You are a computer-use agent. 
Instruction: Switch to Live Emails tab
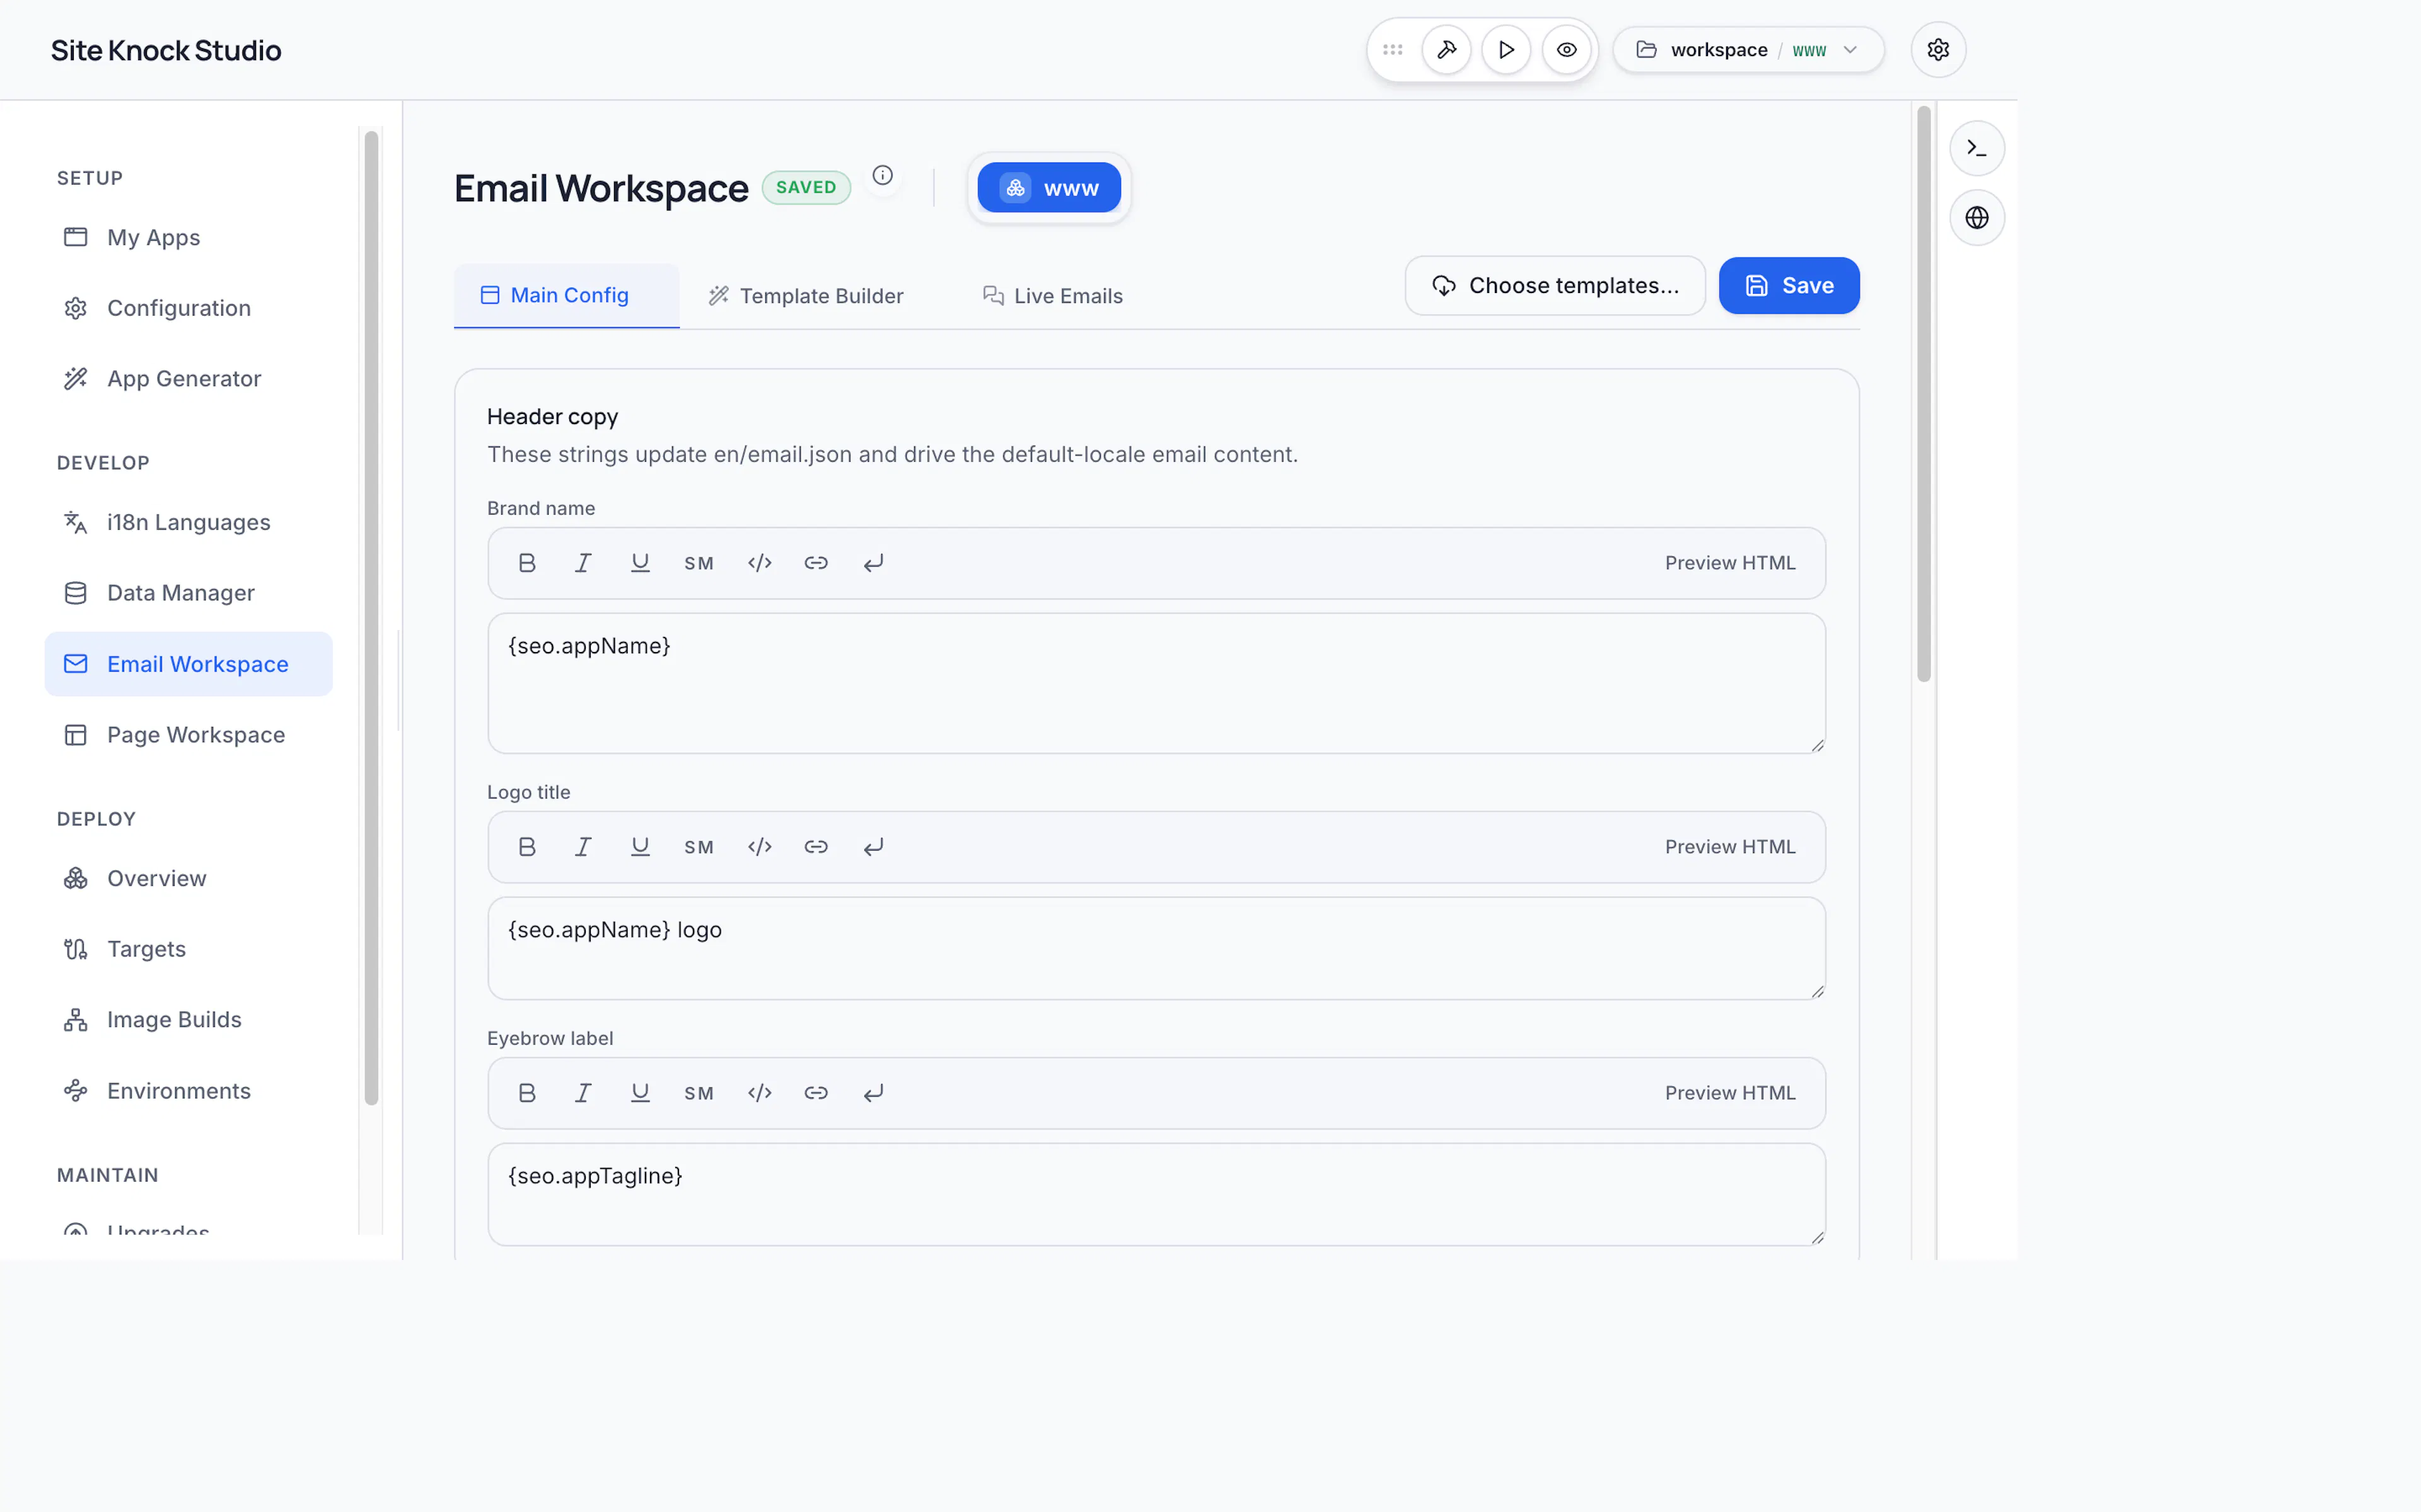pos(1052,296)
